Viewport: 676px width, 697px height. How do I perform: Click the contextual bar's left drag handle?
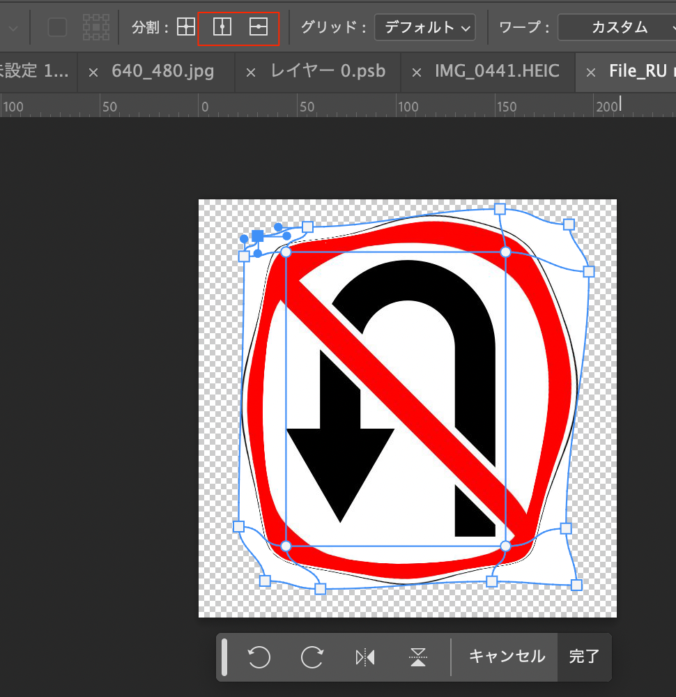point(224,657)
